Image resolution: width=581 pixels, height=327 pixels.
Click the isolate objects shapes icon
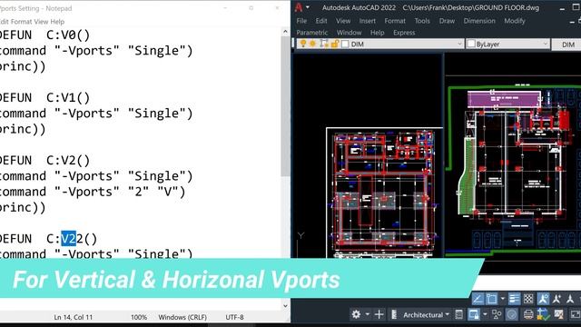(x=497, y=314)
